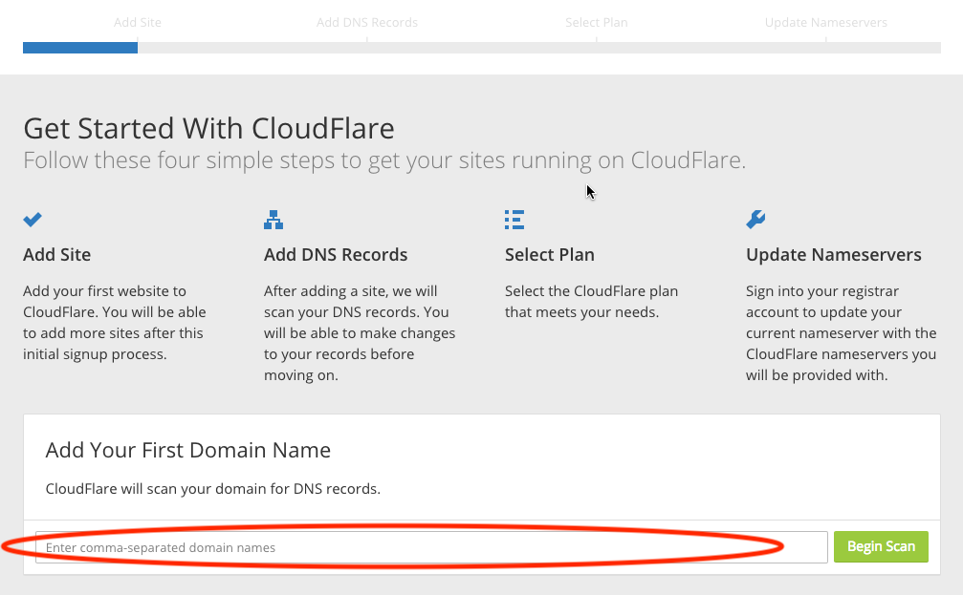Click paragraph starting 'Sign into your registrar'
Screen dimensions: 963x595
pos(842,333)
